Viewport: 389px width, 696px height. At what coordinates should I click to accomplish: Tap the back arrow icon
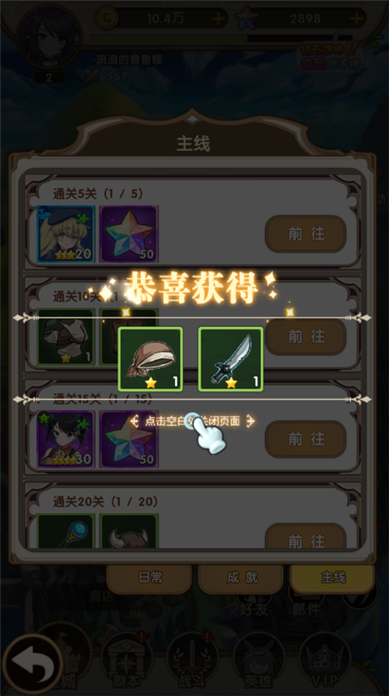32,664
